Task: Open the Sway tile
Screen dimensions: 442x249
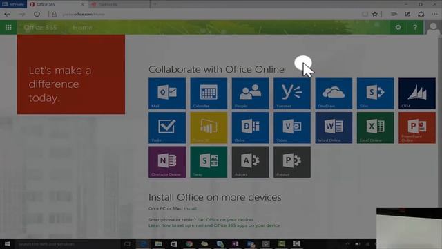Action: (x=209, y=162)
